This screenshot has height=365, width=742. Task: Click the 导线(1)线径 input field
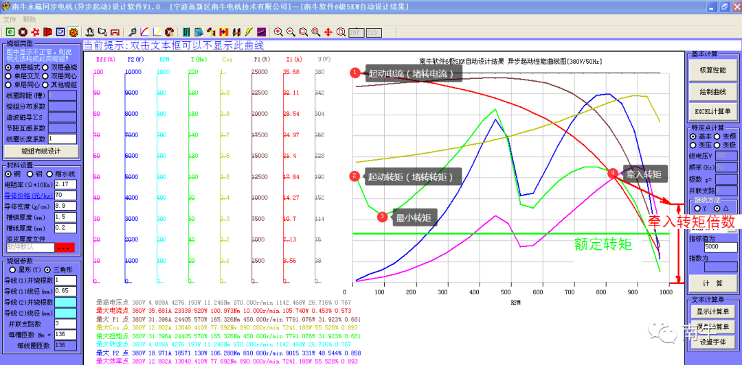(65, 290)
